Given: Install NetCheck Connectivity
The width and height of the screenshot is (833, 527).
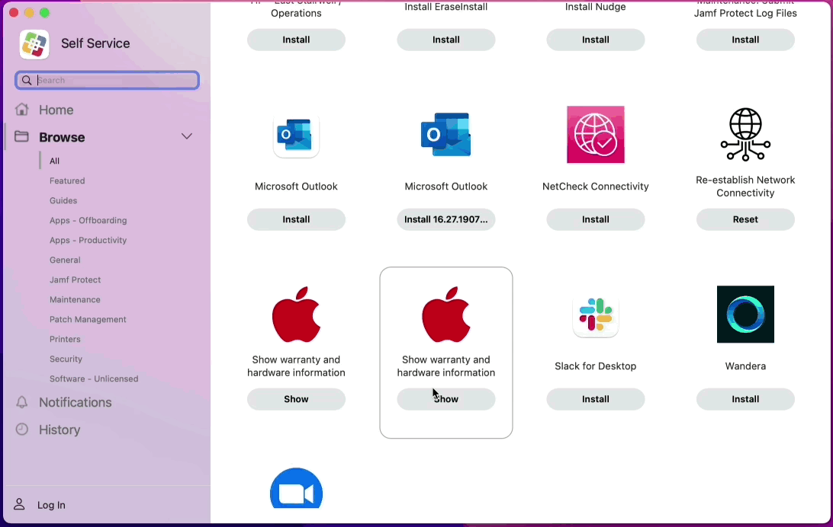Looking at the screenshot, I should pyautogui.click(x=596, y=219).
